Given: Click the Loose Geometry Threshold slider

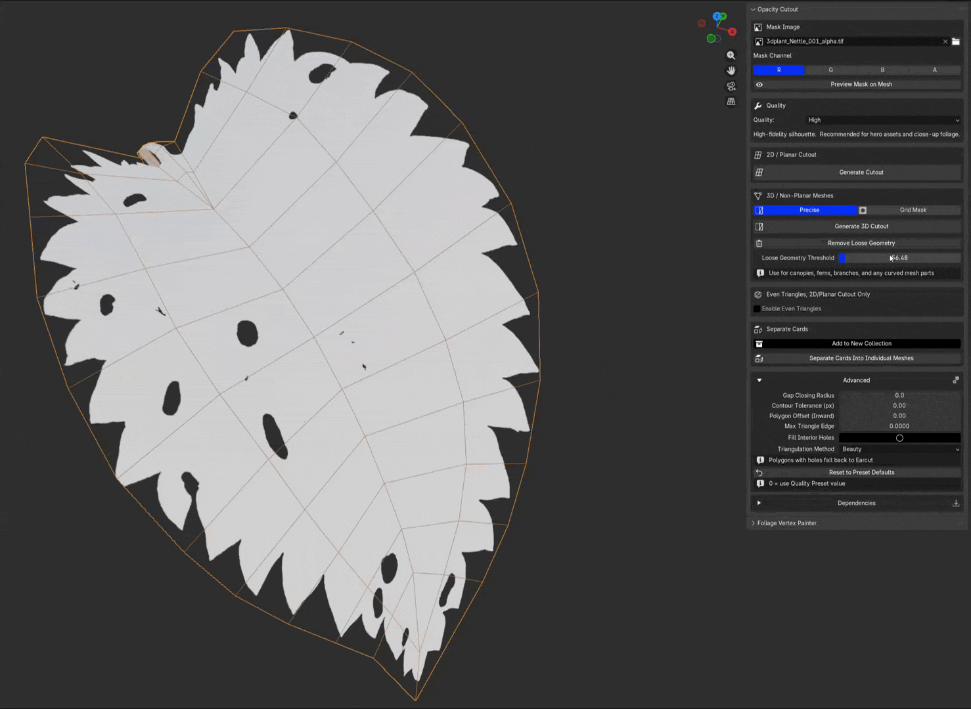Looking at the screenshot, I should [x=899, y=258].
